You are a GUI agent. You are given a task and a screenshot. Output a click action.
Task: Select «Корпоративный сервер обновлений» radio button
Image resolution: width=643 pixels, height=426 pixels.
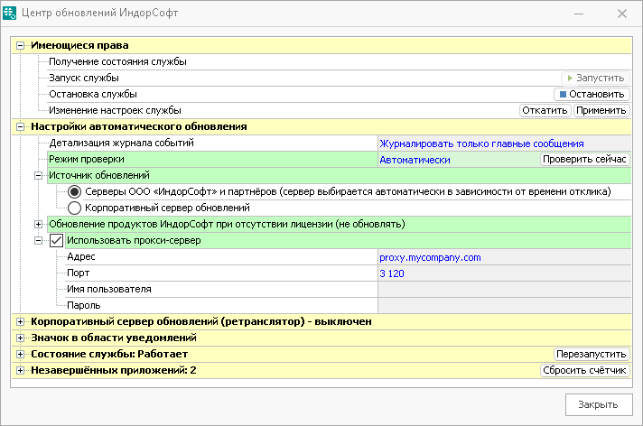74,208
